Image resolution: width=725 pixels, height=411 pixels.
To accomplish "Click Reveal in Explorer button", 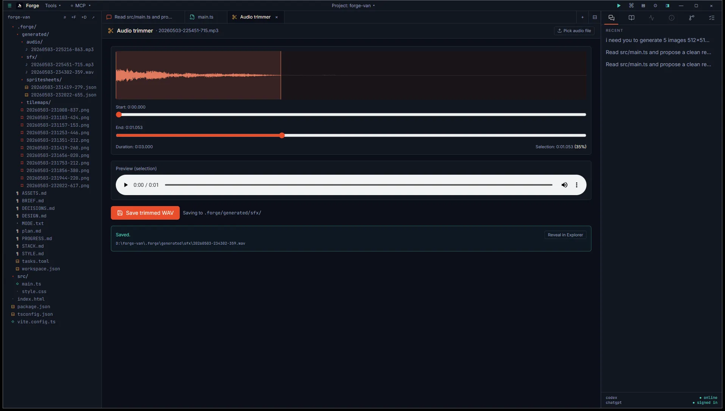I will pos(565,235).
